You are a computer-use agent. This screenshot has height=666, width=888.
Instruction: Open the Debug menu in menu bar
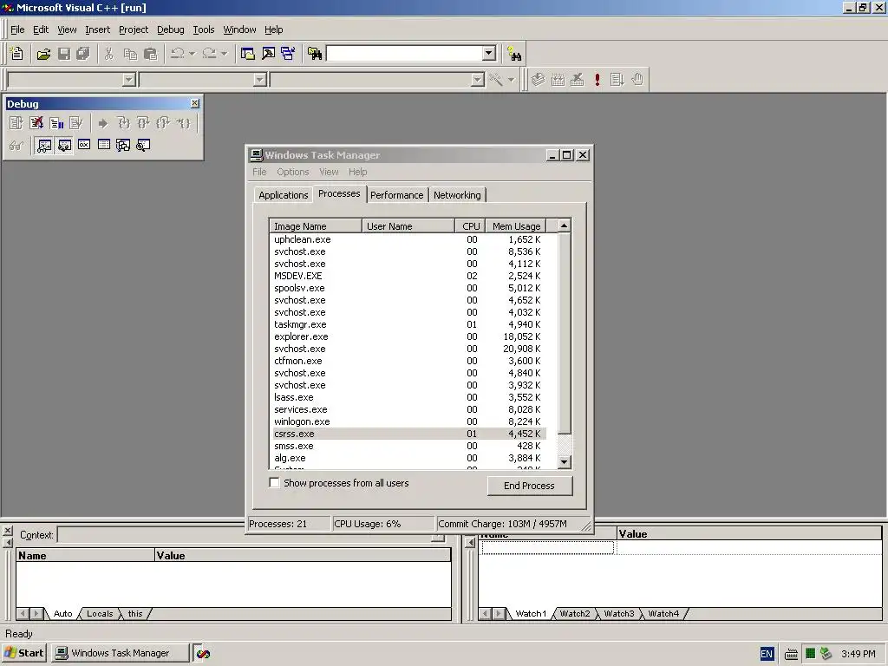click(171, 29)
